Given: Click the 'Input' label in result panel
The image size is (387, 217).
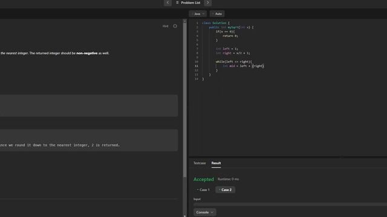Looking at the screenshot, I should tap(197, 199).
